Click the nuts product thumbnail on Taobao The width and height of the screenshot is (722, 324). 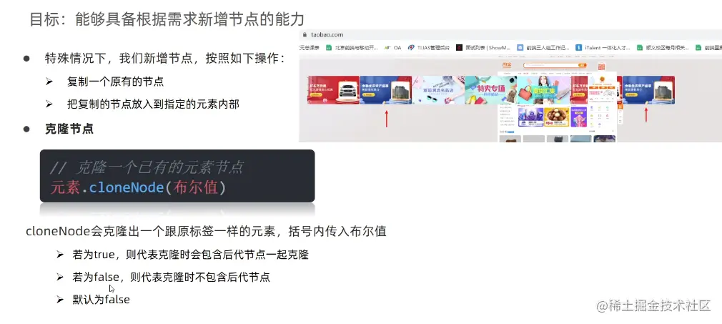557,117
